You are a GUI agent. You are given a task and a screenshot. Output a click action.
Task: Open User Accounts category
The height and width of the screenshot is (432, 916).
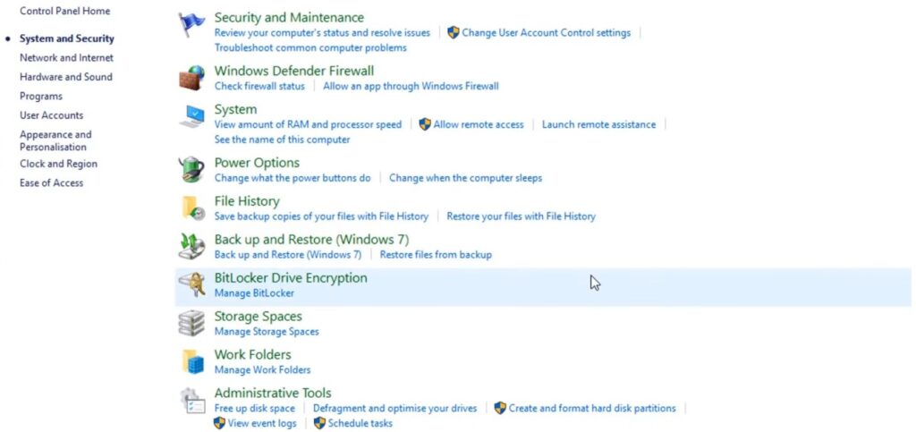tap(51, 115)
